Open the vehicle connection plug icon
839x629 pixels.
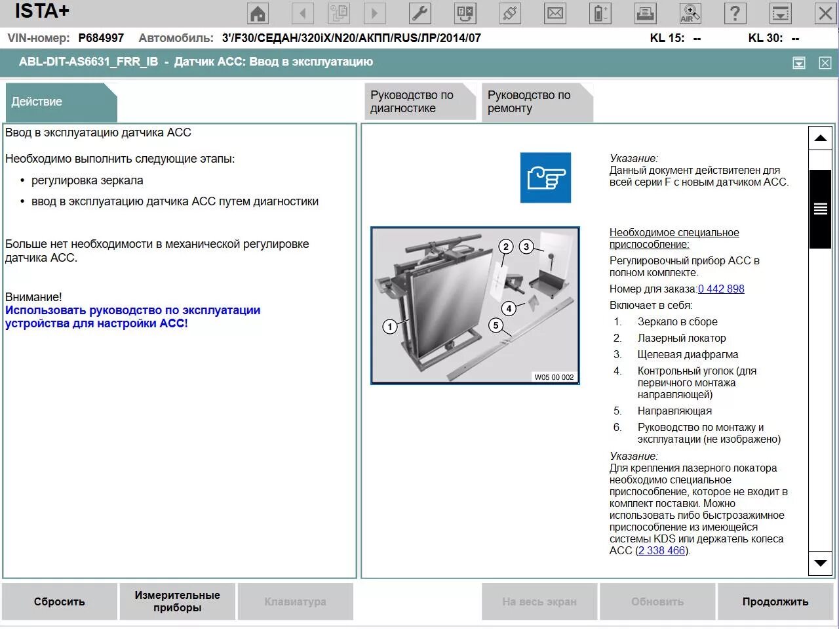click(x=511, y=13)
